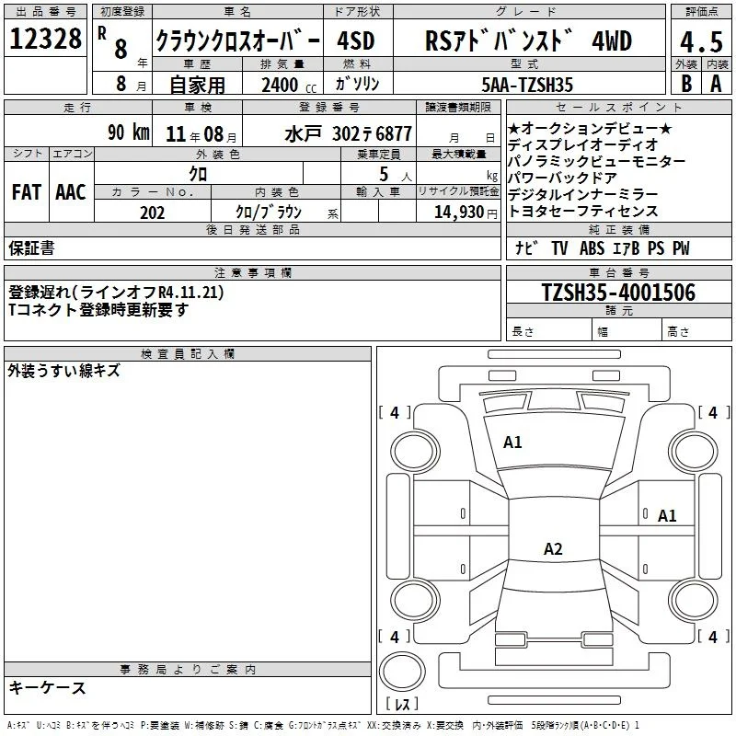Click the キーケース notice text
The height and width of the screenshot is (736, 736).
coord(47,687)
